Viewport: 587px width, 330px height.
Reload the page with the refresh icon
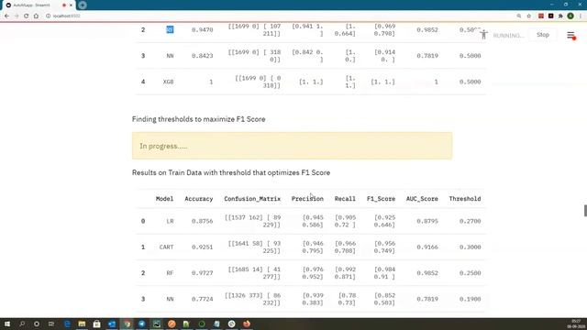pyautogui.click(x=27, y=16)
